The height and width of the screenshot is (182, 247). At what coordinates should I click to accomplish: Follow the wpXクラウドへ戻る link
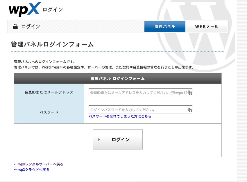32,170
